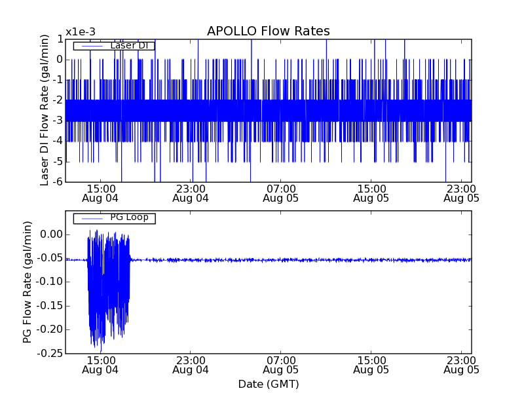Image resolution: width=524 pixels, height=393 pixels.
Task: Click the Laser DI Flow Rate y-axis label
Action: [45, 110]
